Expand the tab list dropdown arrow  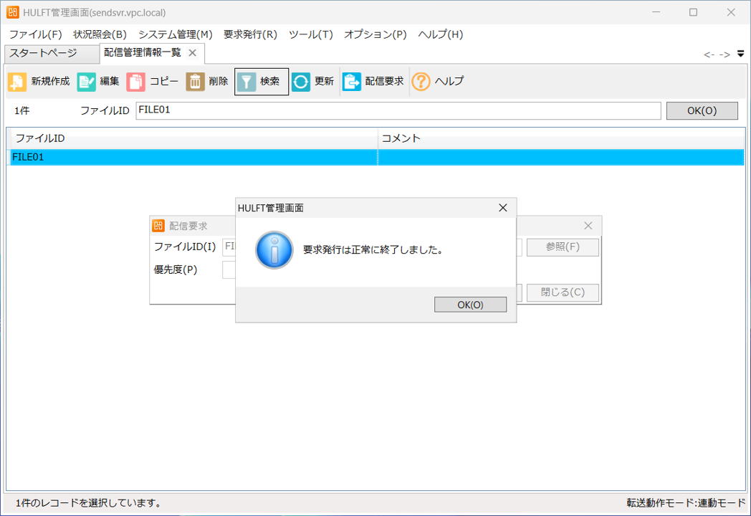(741, 54)
